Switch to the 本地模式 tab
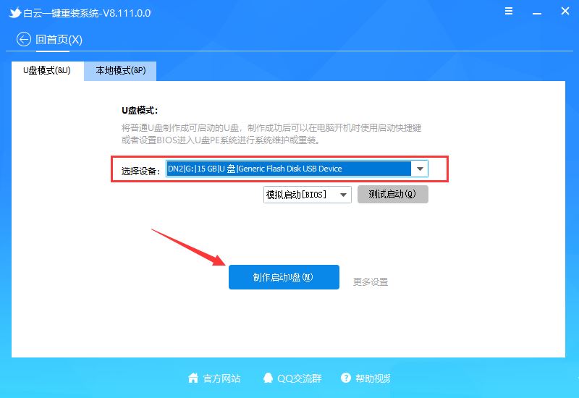The height and width of the screenshot is (398, 579). click(120, 70)
